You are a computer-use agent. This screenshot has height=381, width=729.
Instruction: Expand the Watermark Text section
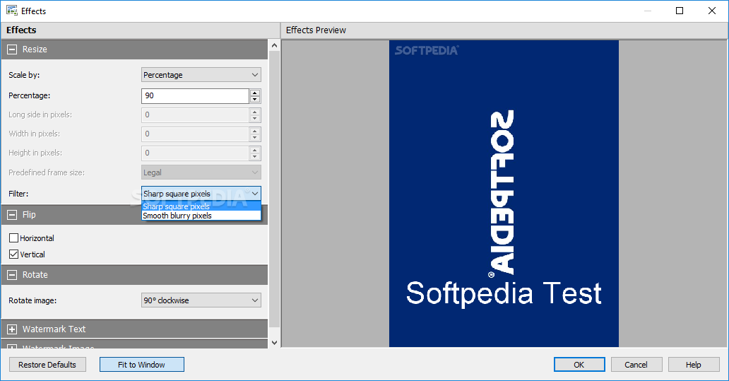point(12,329)
